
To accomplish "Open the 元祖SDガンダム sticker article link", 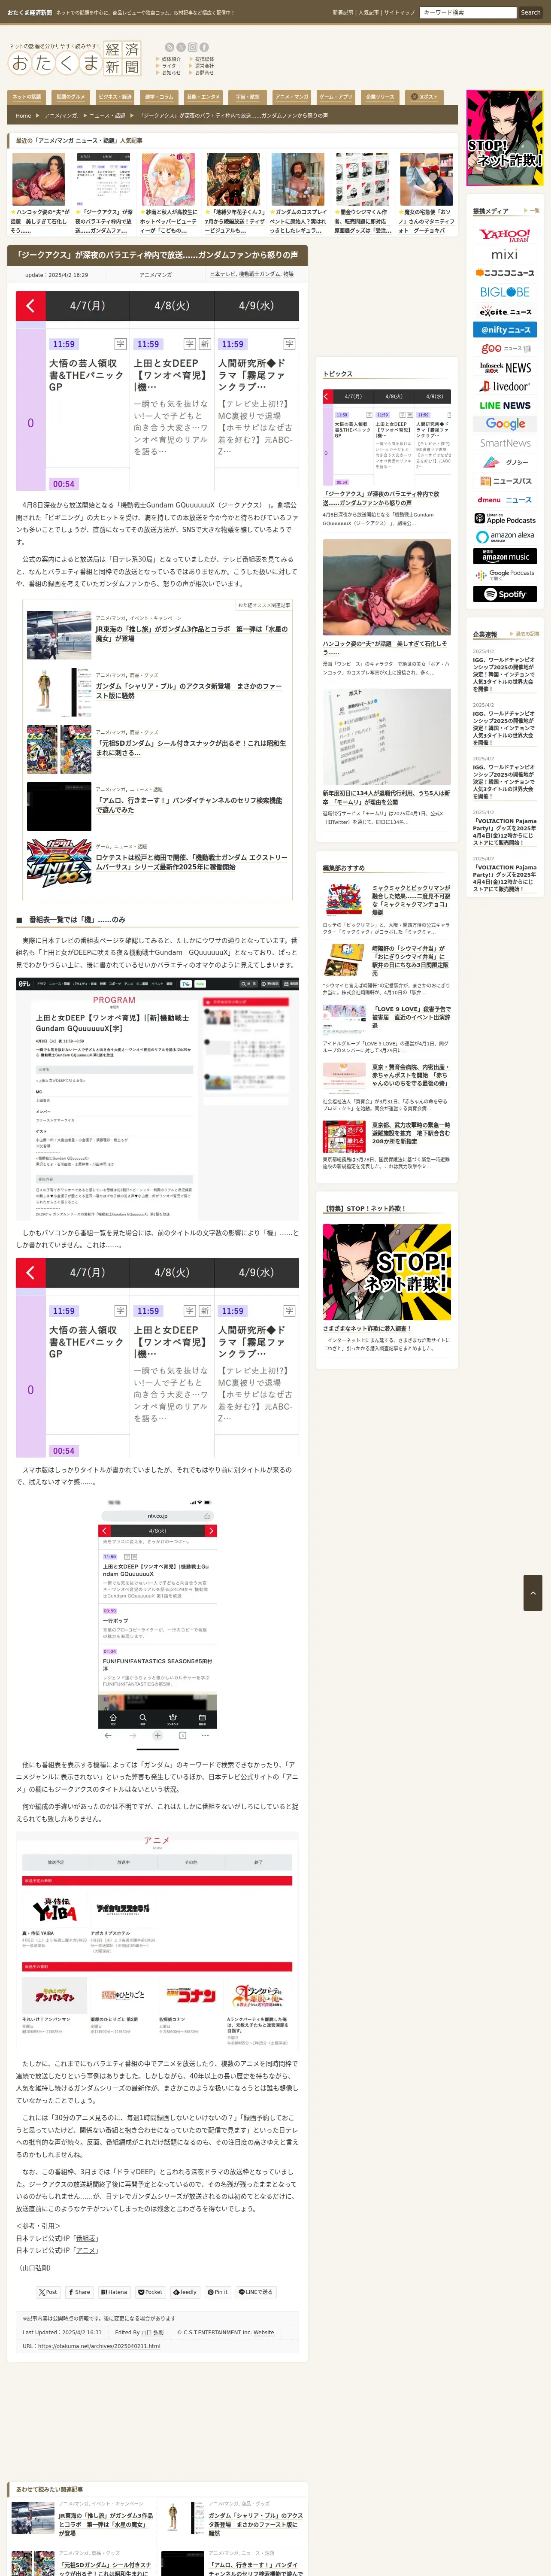I will (x=191, y=748).
